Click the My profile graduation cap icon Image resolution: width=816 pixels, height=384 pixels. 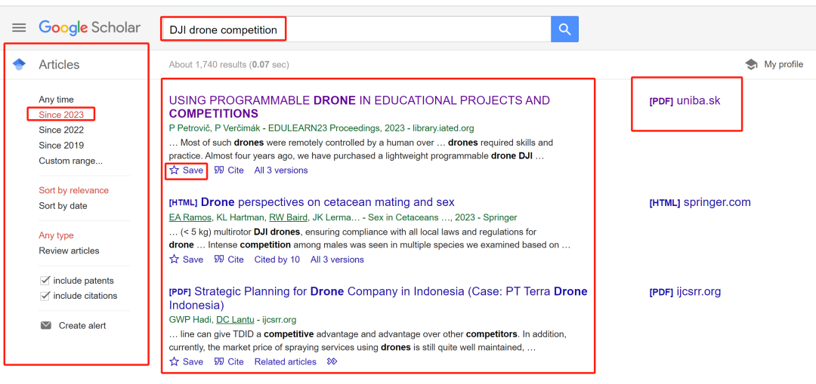(x=751, y=64)
